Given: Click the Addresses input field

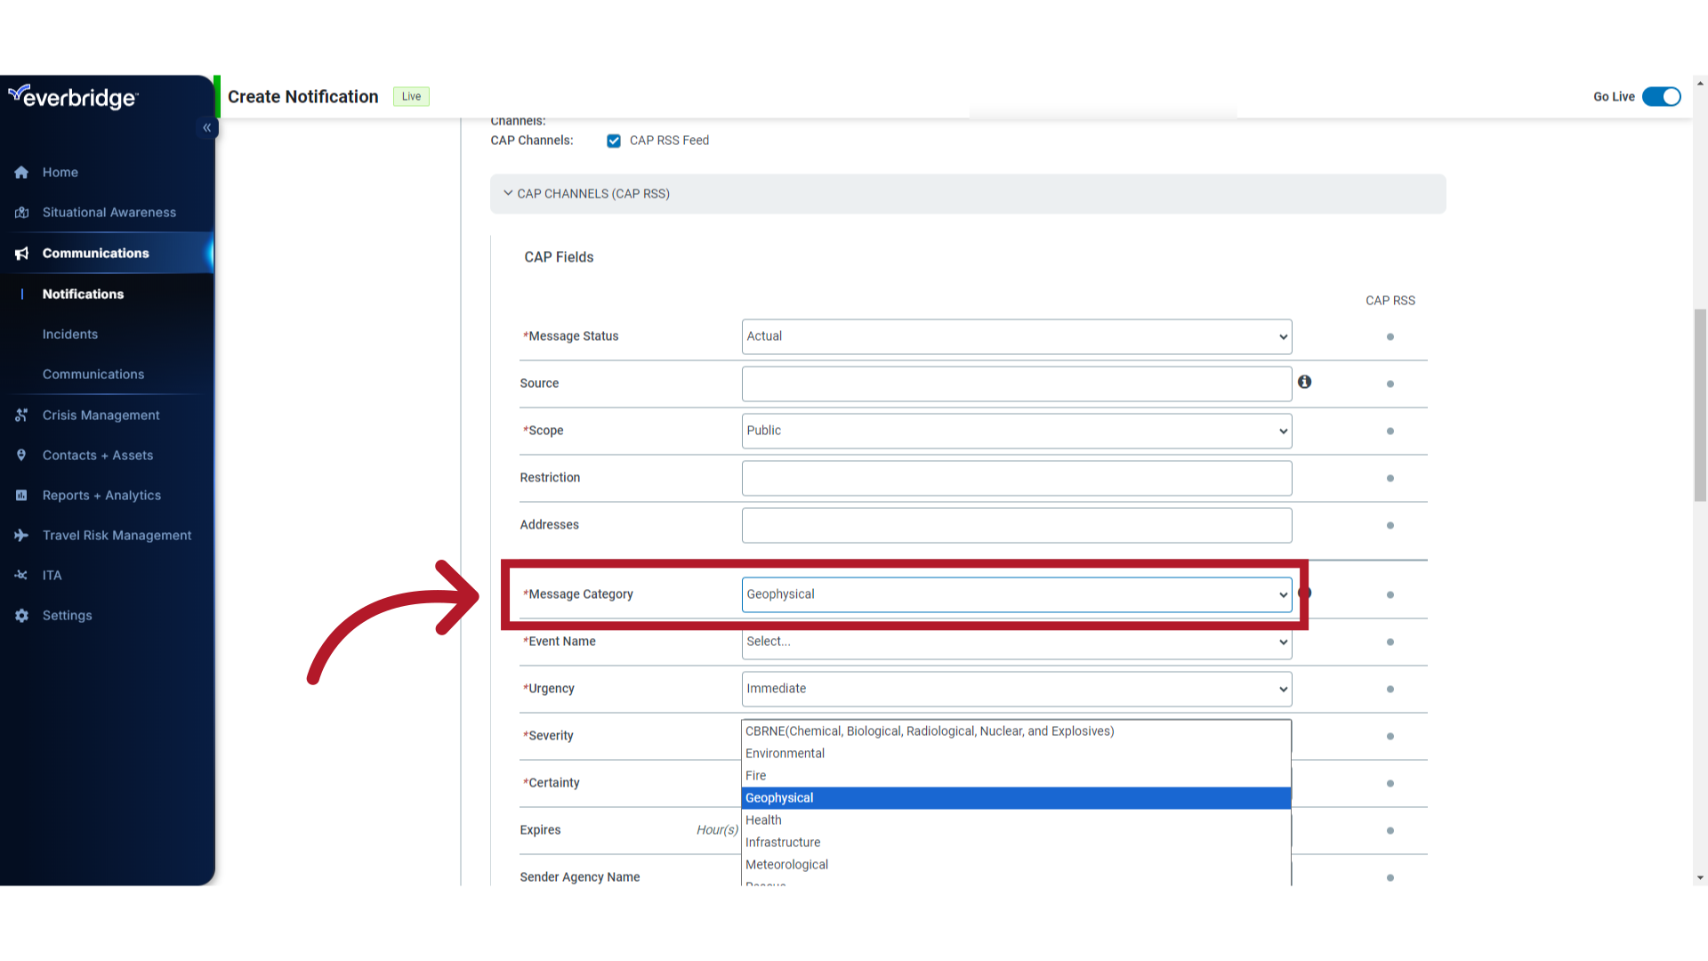Looking at the screenshot, I should tap(1017, 525).
